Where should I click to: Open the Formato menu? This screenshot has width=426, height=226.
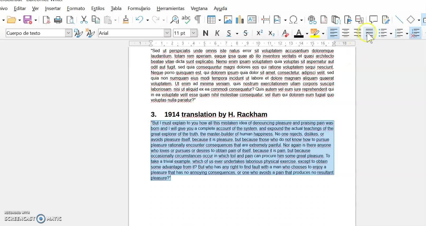(x=76, y=8)
